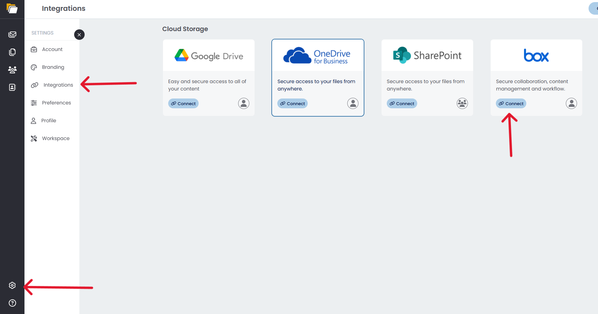Close the Settings panel with X button
Screen dimensions: 598x314
(79, 35)
